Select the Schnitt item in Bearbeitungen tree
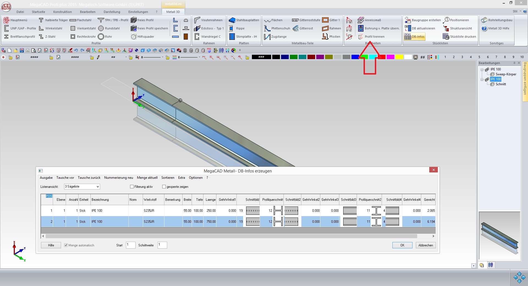 pos(501,84)
